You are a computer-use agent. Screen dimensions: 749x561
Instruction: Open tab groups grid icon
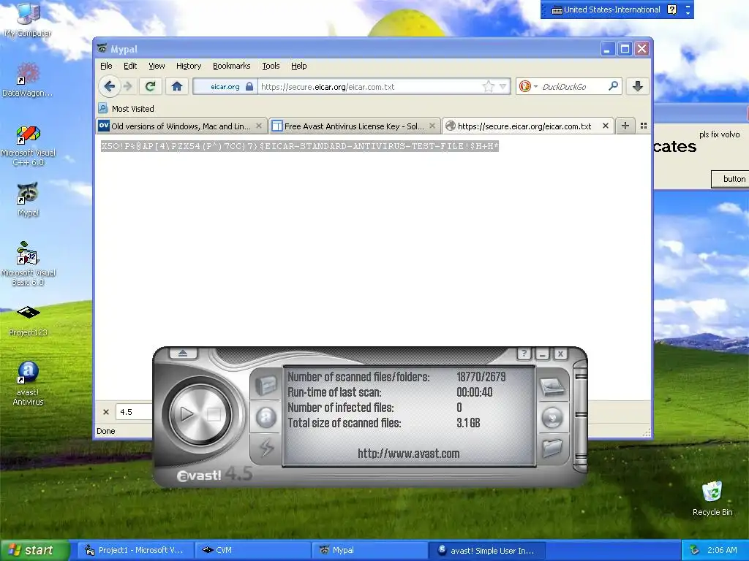click(644, 126)
